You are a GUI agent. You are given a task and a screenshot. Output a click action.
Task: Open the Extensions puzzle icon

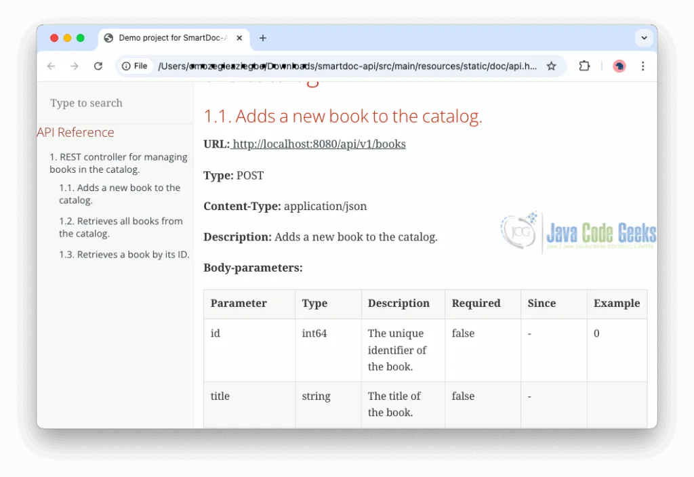(584, 66)
